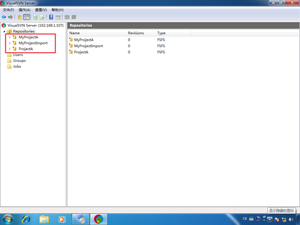Click the gray Forward arrow in toolbar
300x225 pixels.
click(10, 17)
